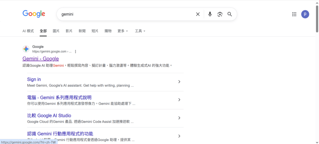Start voice search with microphone icon

(x=210, y=14)
